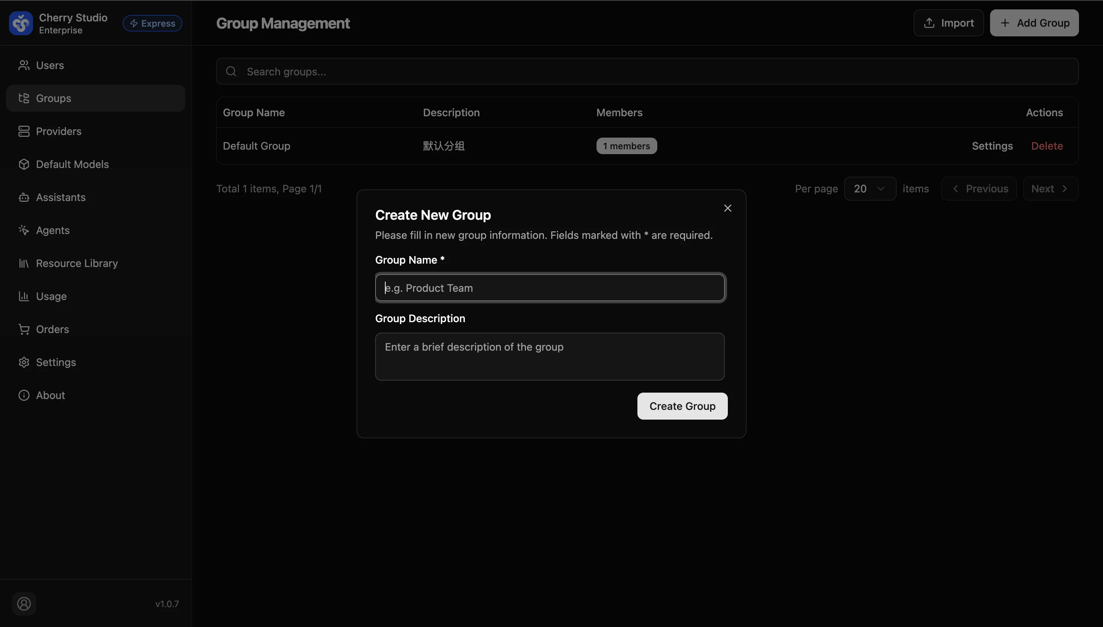Viewport: 1103px width, 627px height.
Task: Focus the Group Name input field
Action: pos(550,288)
